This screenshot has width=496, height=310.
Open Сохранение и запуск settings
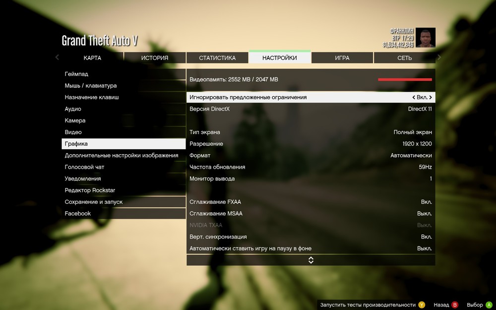pos(124,202)
